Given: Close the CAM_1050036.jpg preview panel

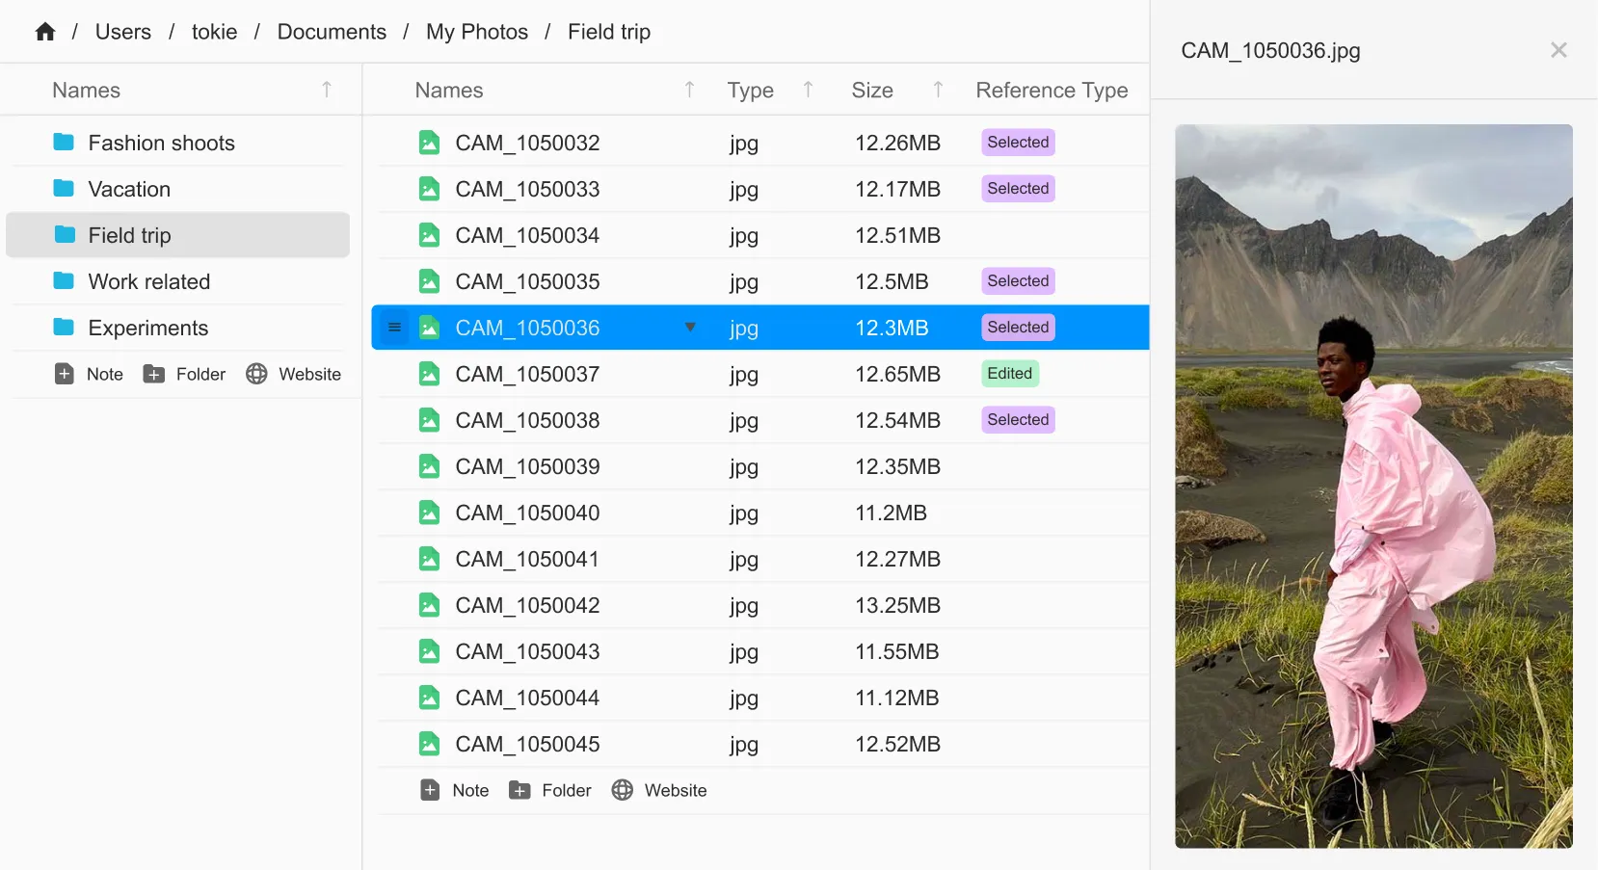Looking at the screenshot, I should [1558, 50].
